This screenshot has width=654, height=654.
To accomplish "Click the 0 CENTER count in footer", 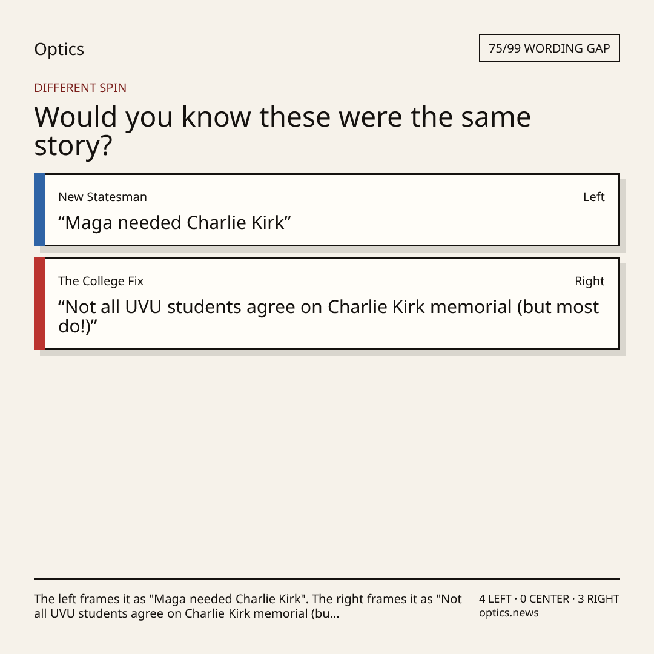I will pyautogui.click(x=544, y=599).
